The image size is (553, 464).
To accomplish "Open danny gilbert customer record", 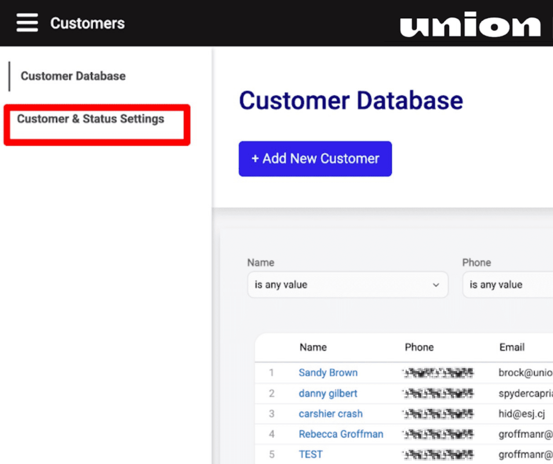I will coord(328,393).
